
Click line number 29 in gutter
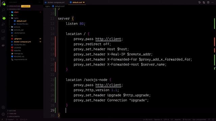pyautogui.click(x=52, y=110)
